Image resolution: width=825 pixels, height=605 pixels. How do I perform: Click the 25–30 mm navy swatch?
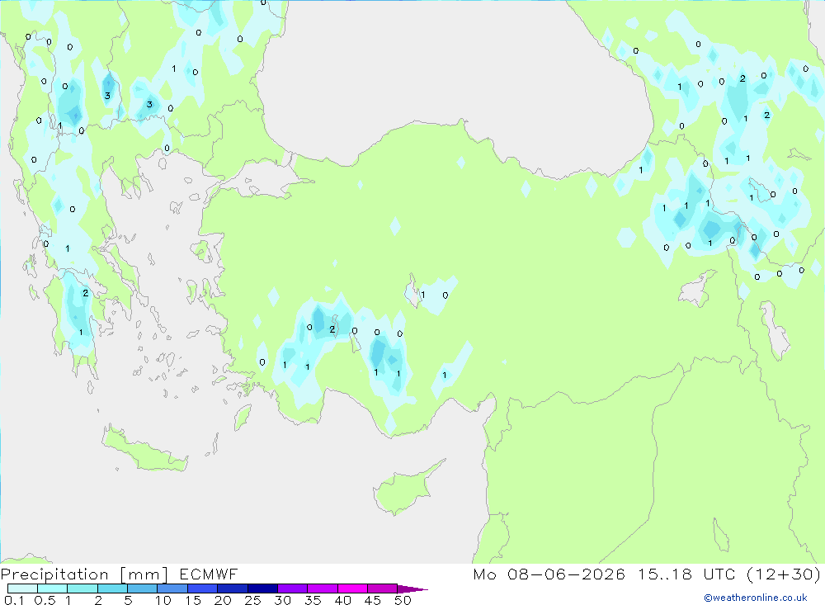tap(262, 588)
